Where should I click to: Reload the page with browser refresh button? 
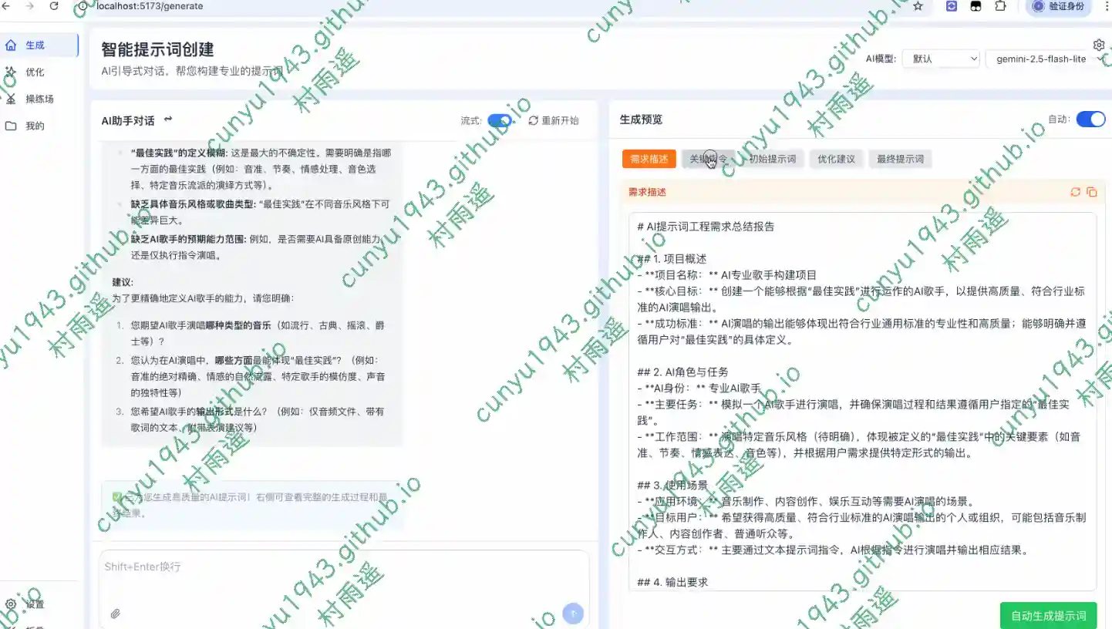coord(54,6)
